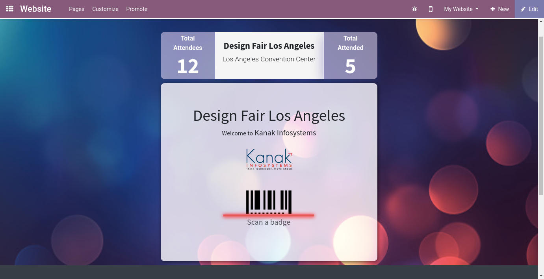The height and width of the screenshot is (279, 544).
Task: Click the barcode scan image
Action: coord(269,203)
